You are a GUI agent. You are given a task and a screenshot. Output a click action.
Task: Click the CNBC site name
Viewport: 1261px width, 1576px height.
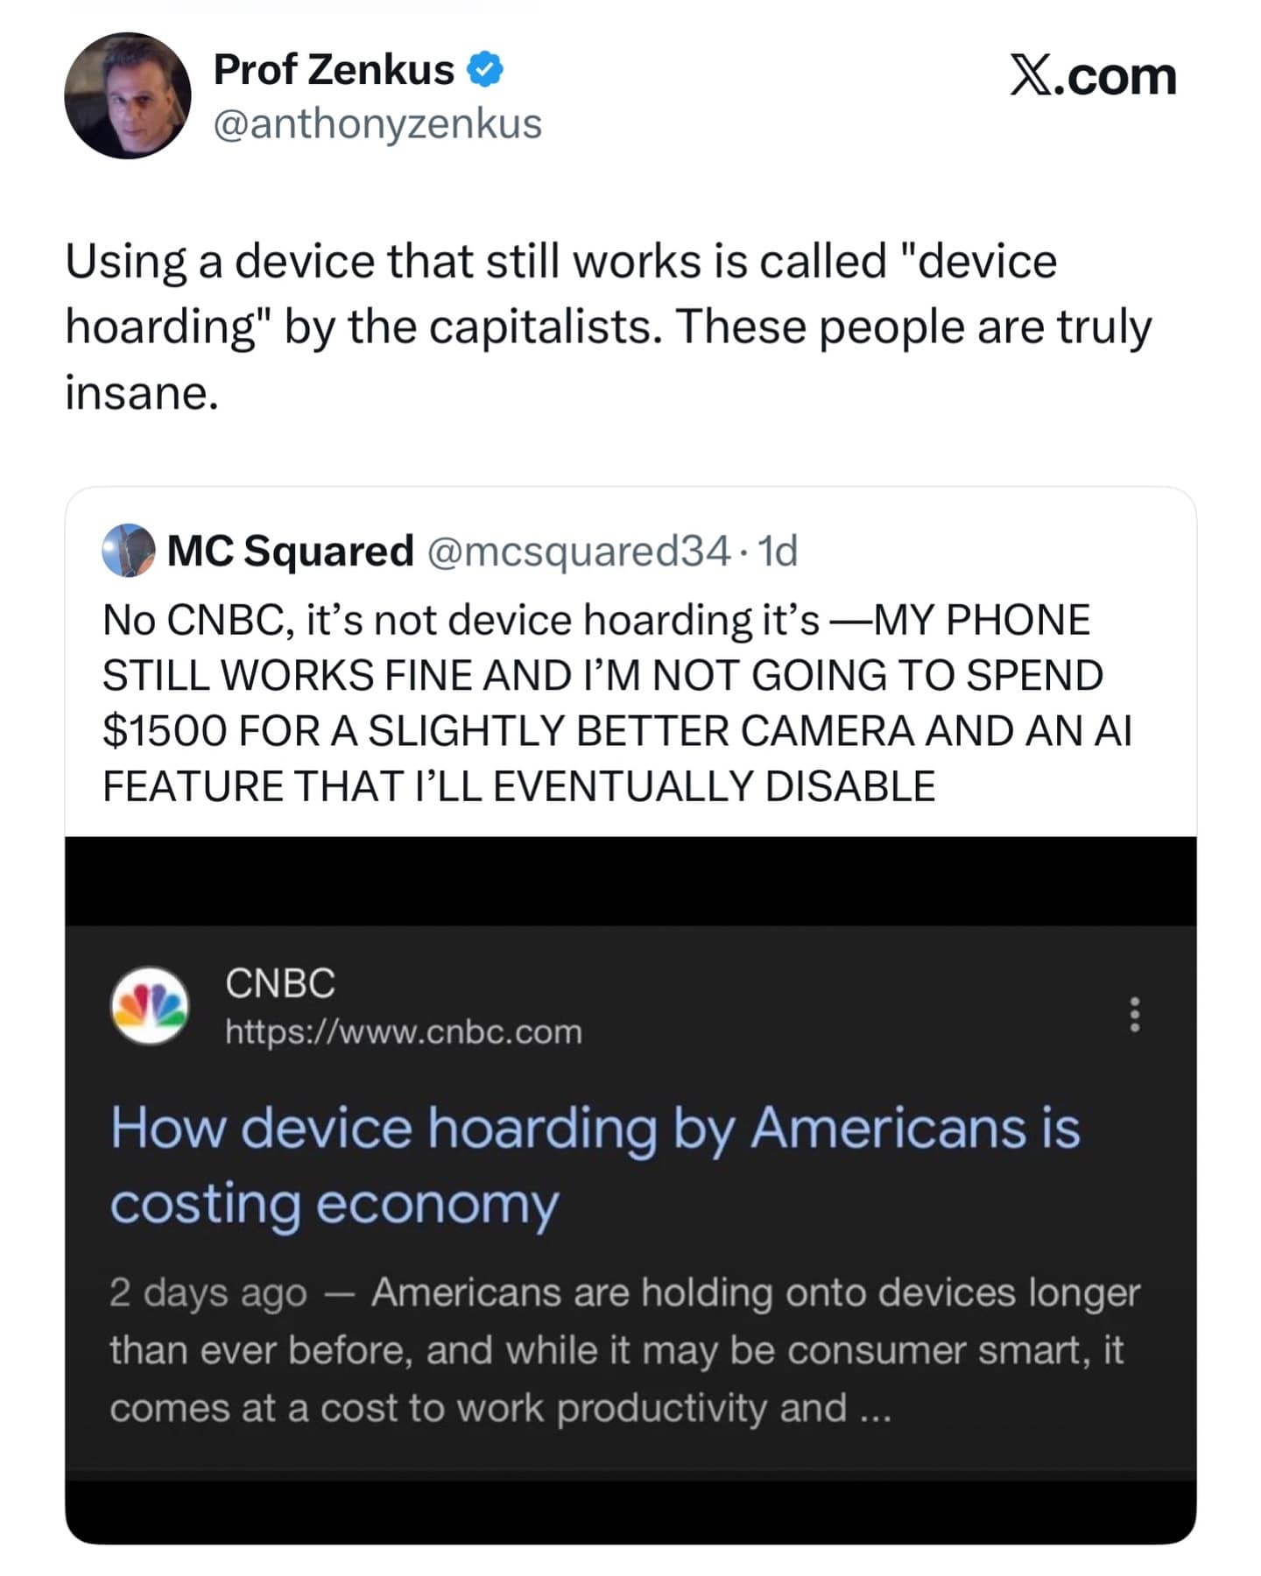280,983
